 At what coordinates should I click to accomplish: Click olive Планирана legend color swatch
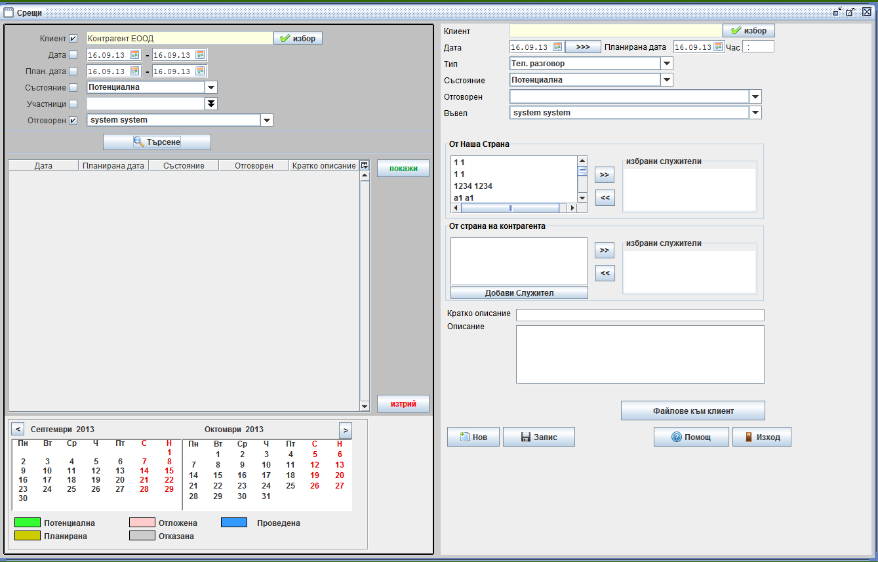coord(28,536)
